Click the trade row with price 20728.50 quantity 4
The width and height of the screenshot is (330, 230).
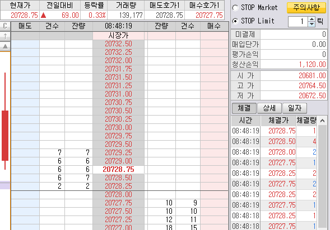click(x=274, y=142)
